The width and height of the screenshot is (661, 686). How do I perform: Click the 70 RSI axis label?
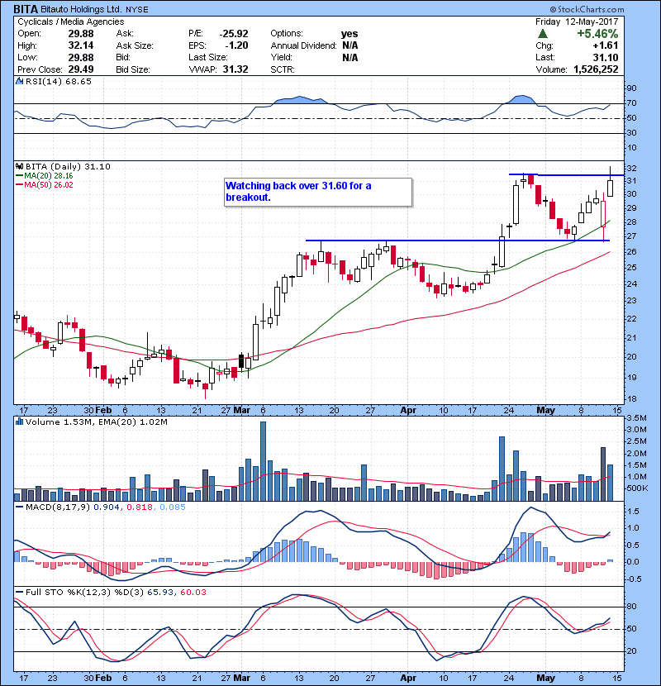(632, 103)
